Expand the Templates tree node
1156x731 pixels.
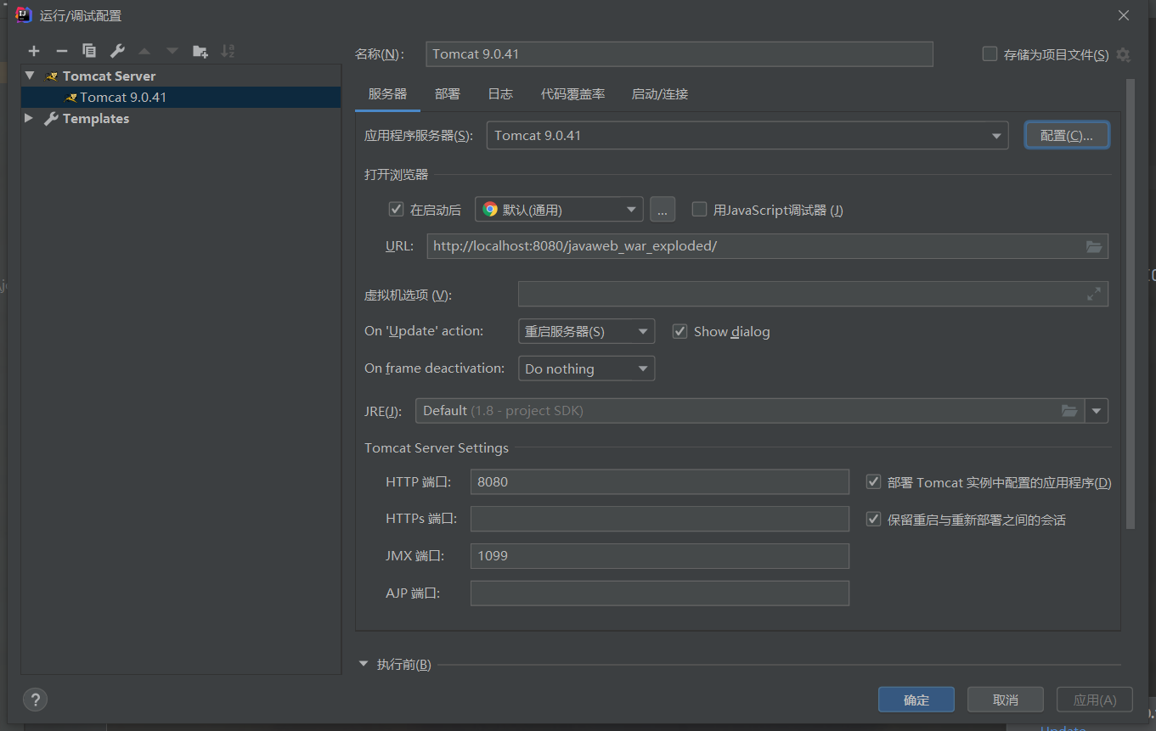pyautogui.click(x=30, y=118)
